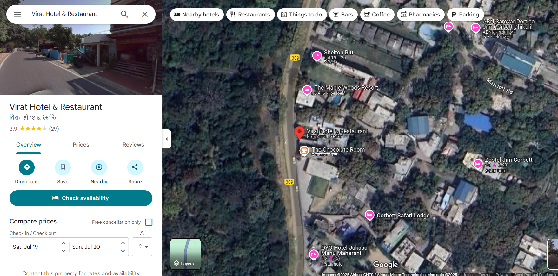This screenshot has height=276, width=558.
Task: Filter map by Nearby hotels chip
Action: (197, 15)
